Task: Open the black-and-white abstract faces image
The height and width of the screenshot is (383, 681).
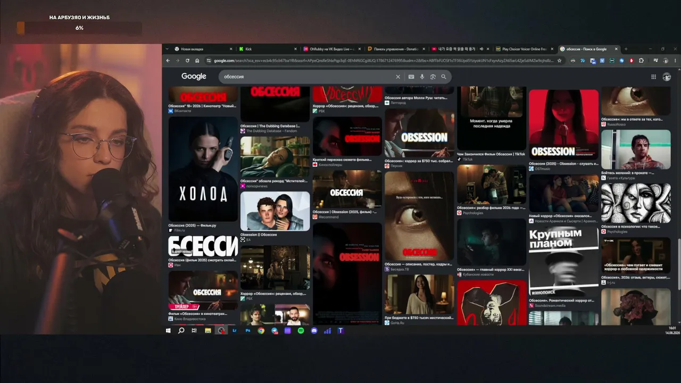Action: pos(636,203)
